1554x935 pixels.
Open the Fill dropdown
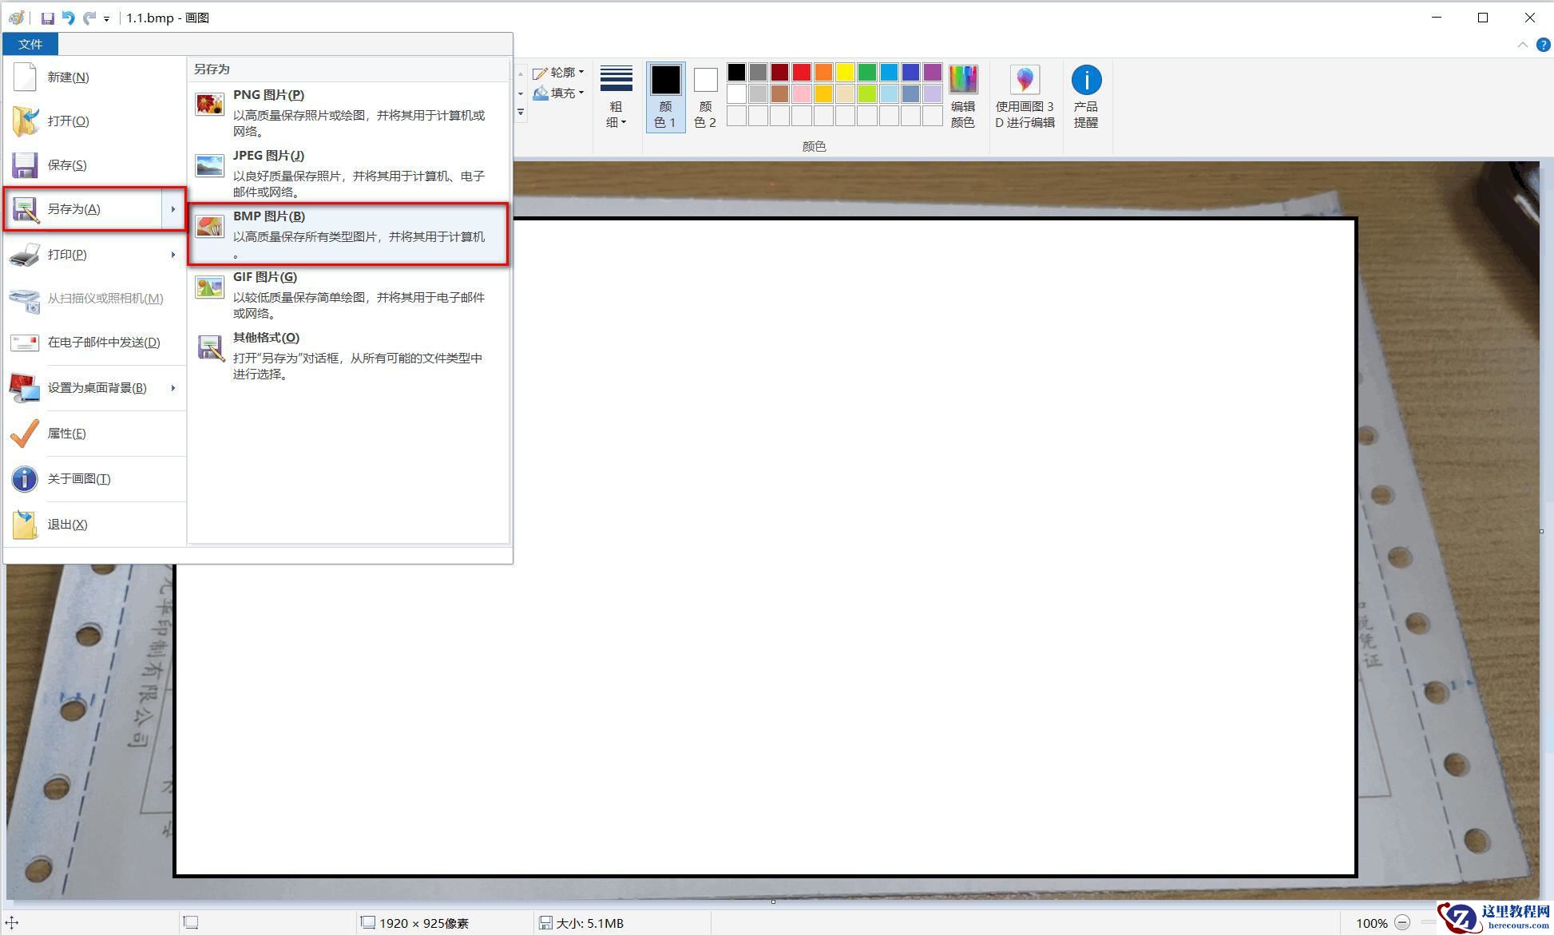click(559, 93)
